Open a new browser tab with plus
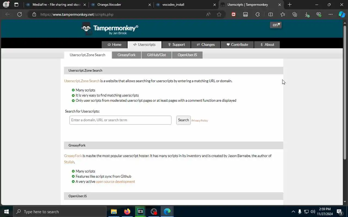Viewport: 348px width, 217px height. (290, 5)
